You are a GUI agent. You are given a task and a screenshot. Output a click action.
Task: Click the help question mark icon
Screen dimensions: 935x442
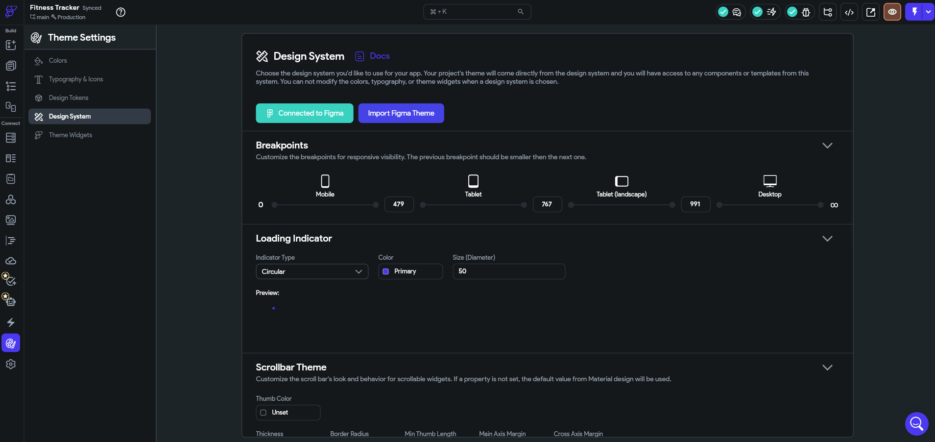[120, 12]
